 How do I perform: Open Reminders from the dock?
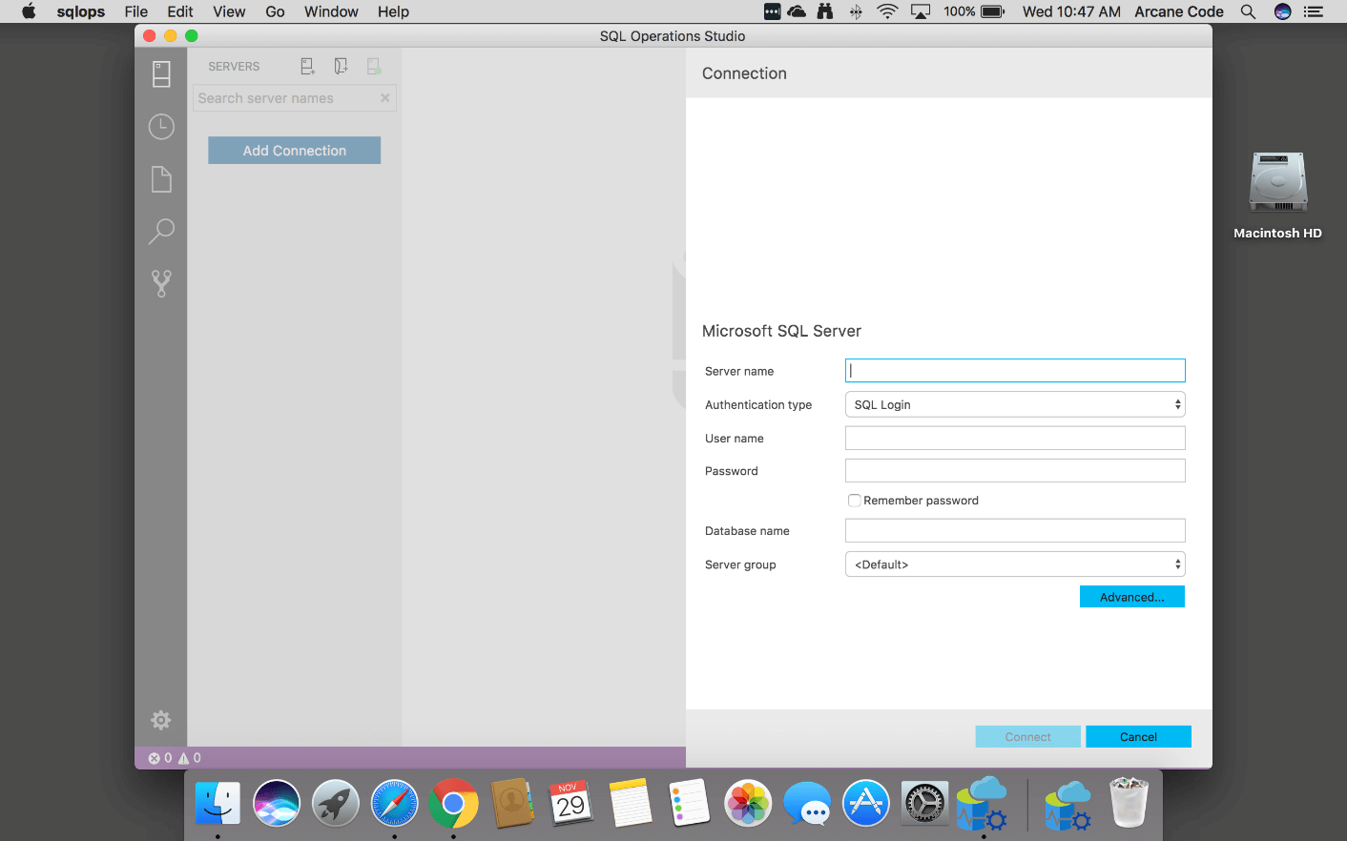click(689, 804)
